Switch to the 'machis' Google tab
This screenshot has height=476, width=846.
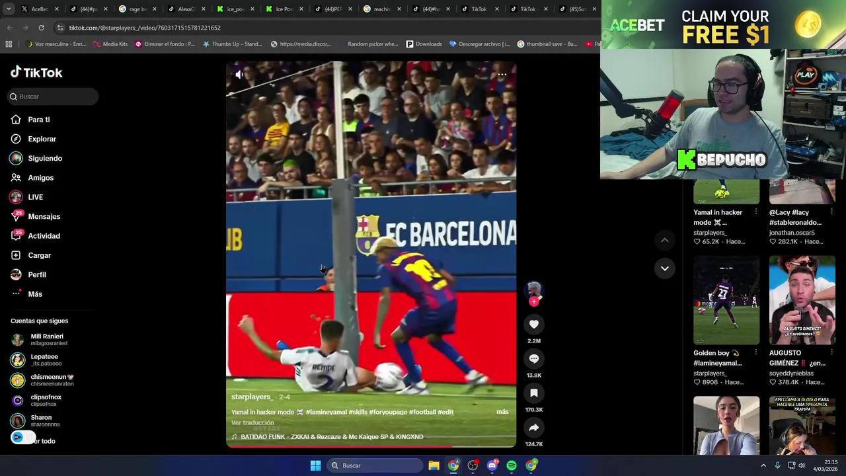coord(378,9)
